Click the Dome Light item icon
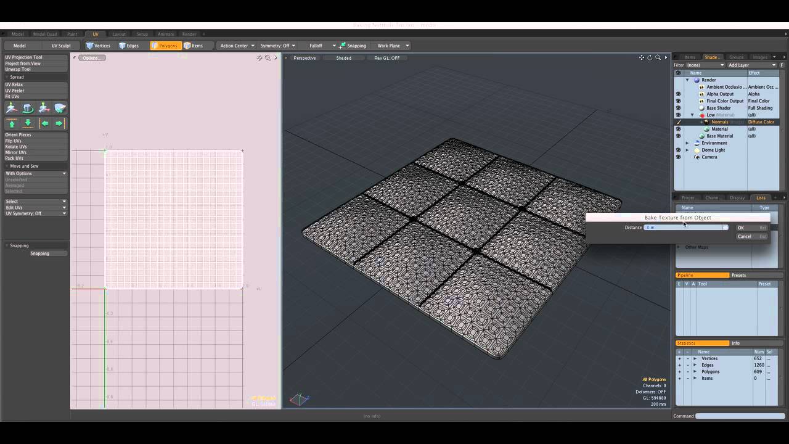789x444 pixels. [697, 150]
